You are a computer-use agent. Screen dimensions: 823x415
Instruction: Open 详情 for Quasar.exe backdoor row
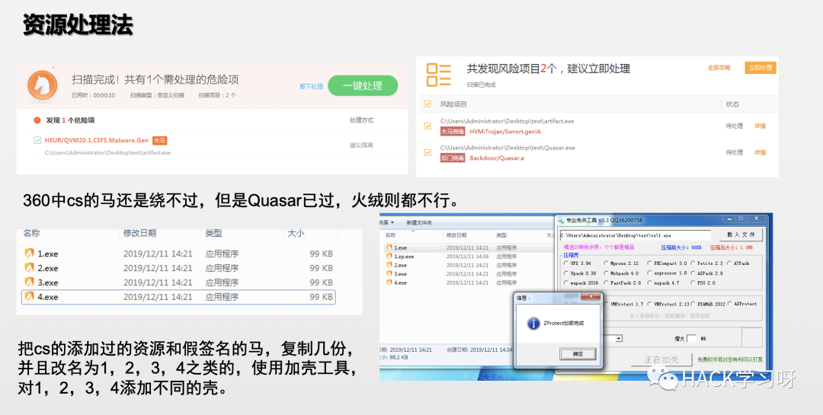(x=760, y=152)
